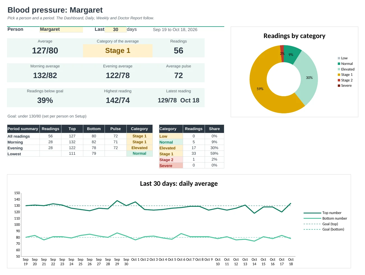
Task: Select the 'Elevated' legend swatch entry
Action: (x=346, y=69)
